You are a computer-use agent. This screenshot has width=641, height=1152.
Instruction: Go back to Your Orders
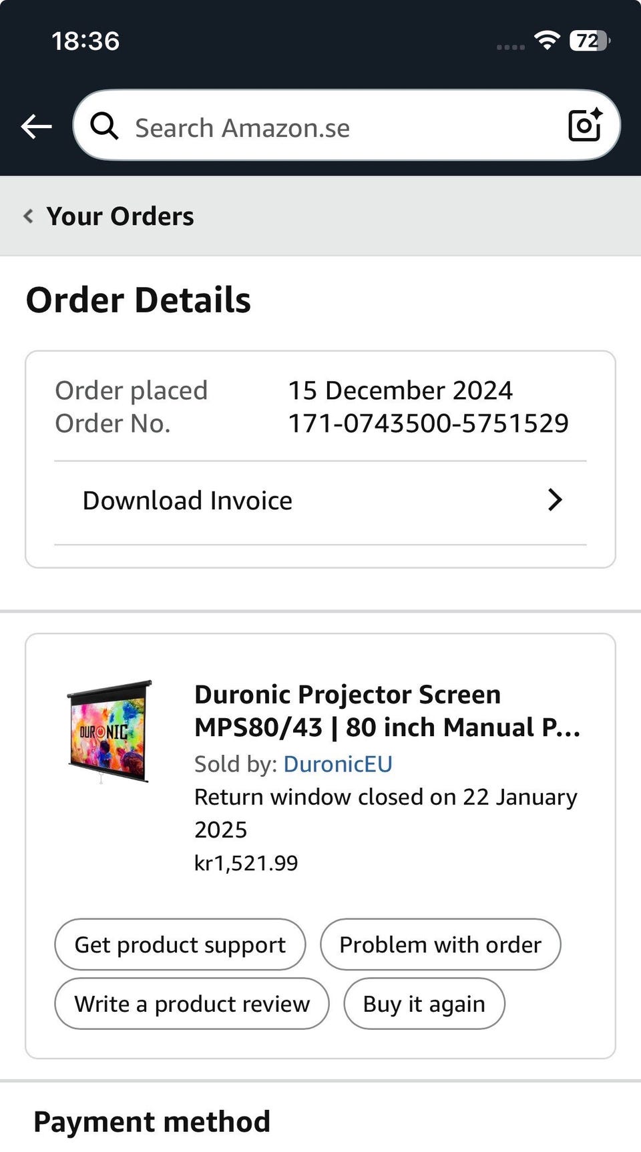[120, 216]
